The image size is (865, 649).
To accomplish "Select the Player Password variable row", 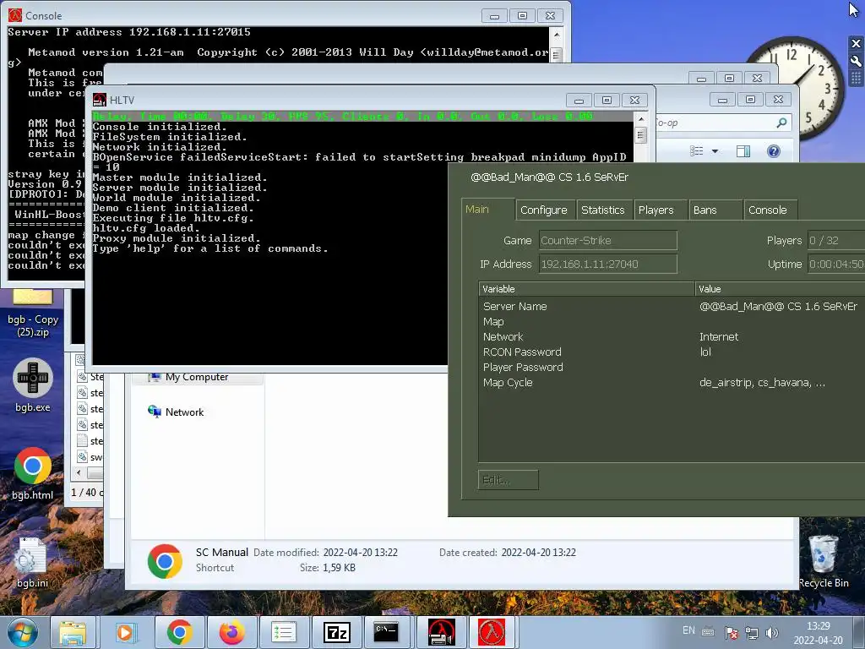I will pos(672,367).
